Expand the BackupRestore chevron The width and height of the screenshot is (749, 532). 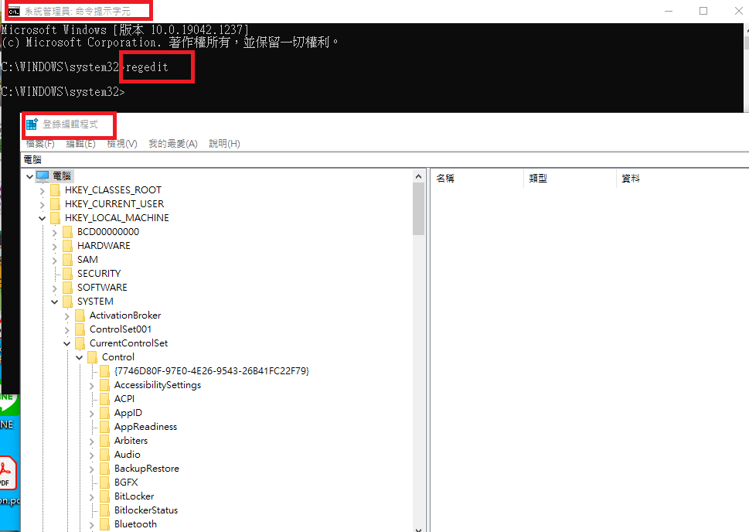point(92,469)
